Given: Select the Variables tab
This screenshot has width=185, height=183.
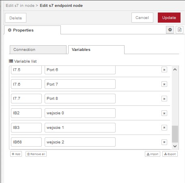Looking at the screenshot, I should pyautogui.click(x=96, y=50).
